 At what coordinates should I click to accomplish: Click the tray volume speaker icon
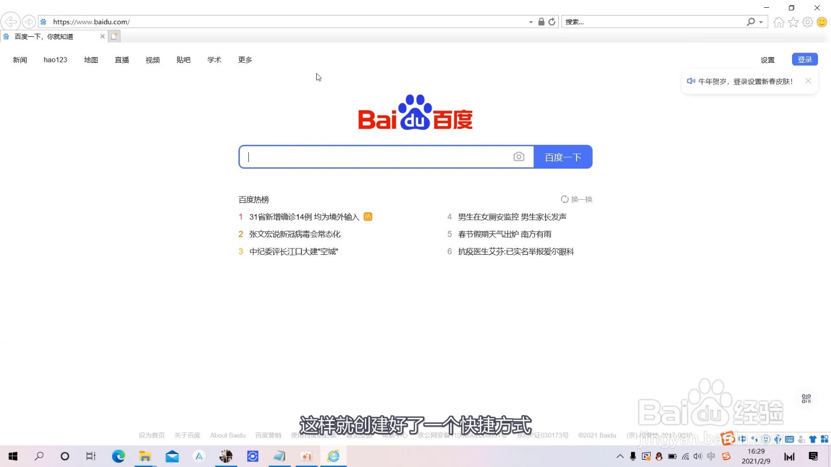click(x=698, y=457)
